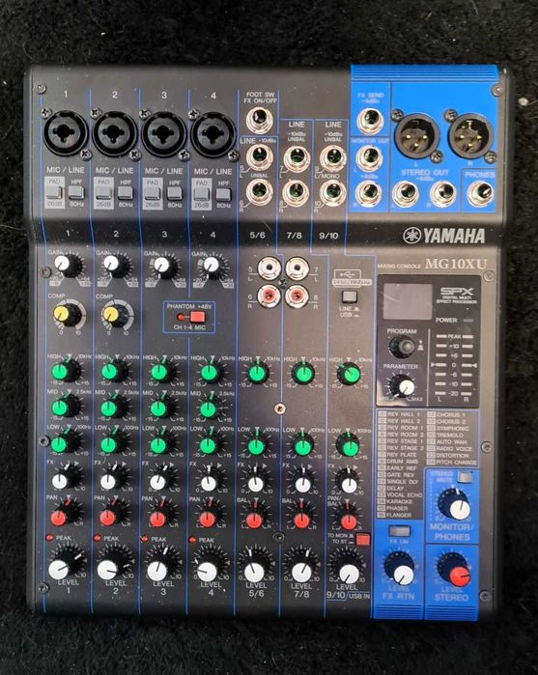Click the SPX program number display

[x=408, y=301]
